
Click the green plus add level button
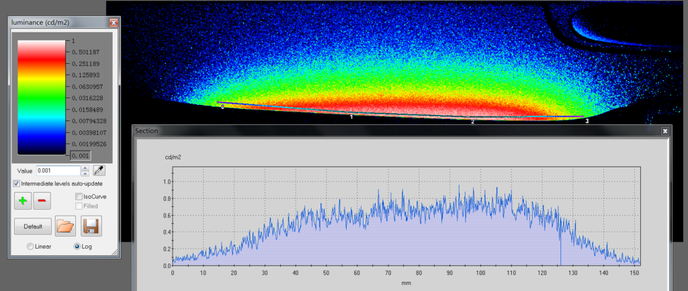[24, 200]
